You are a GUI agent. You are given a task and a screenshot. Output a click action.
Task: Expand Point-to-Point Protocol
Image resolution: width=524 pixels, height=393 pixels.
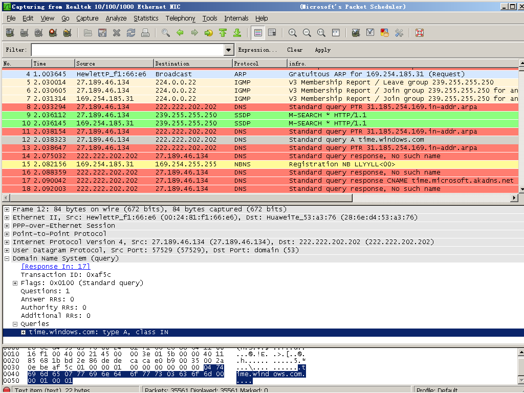[7, 234]
